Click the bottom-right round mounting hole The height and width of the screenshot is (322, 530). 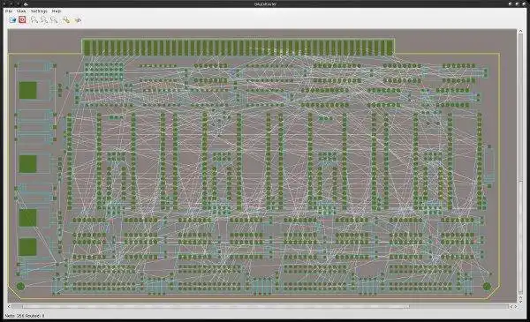[x=487, y=287]
